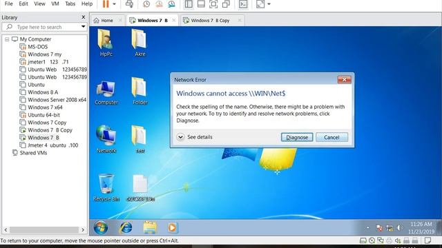Select the Computer desktop icon
The image size is (442, 248).
tap(106, 92)
